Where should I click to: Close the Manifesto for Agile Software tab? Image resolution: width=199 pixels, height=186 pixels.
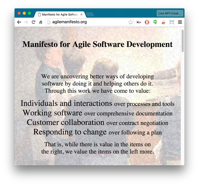81,15
